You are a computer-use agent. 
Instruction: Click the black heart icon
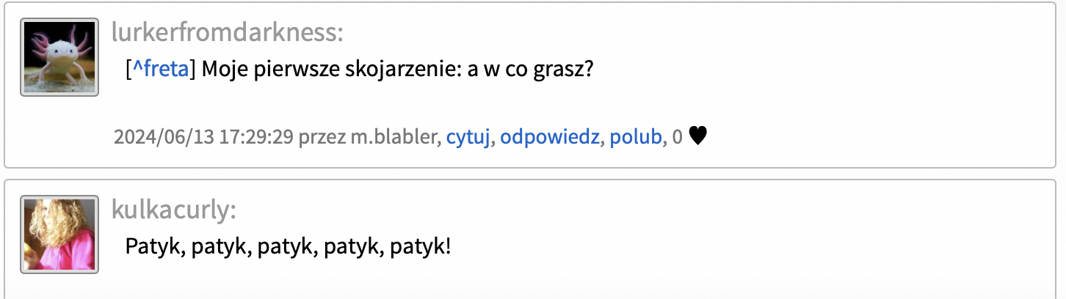point(697,136)
